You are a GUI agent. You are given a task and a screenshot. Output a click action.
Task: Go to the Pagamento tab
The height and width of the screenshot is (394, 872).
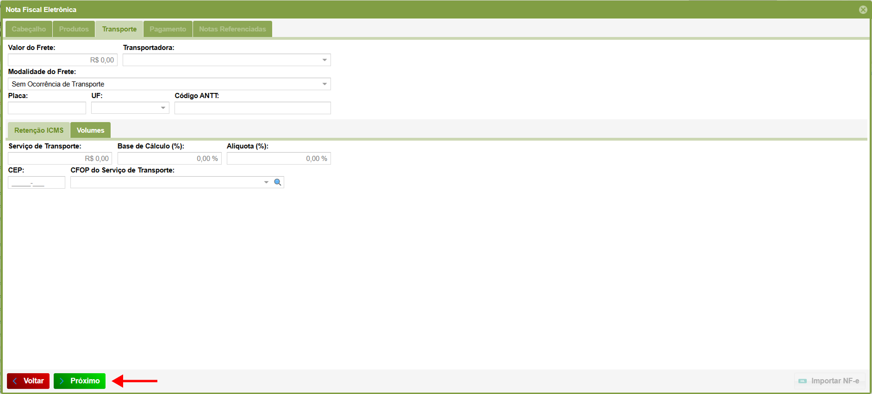(x=168, y=29)
